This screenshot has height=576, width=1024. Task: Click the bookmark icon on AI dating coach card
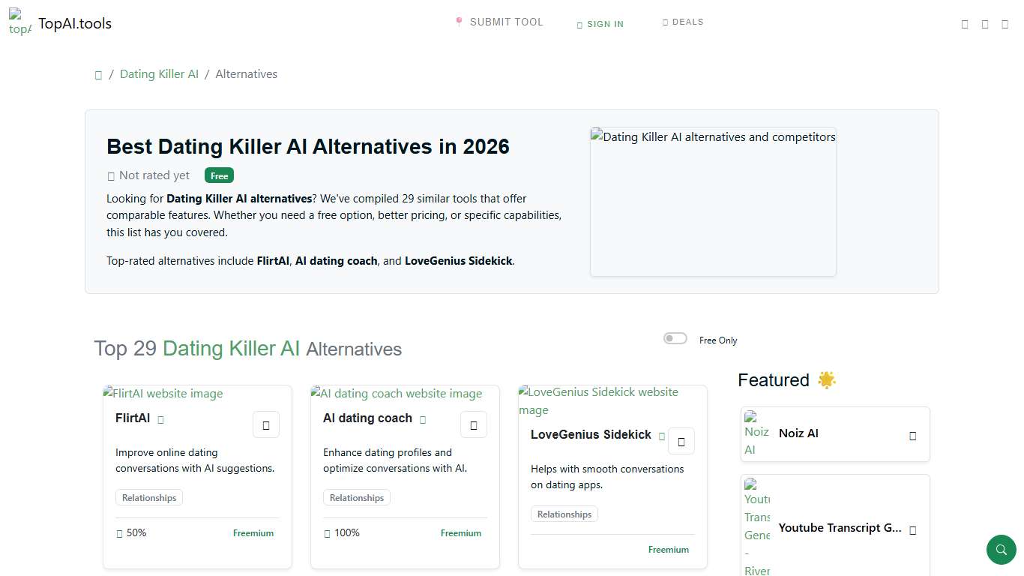474,424
